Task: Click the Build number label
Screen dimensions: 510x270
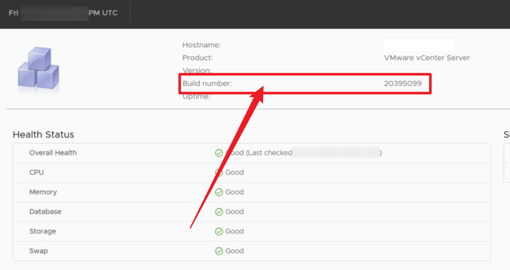Action: (207, 84)
